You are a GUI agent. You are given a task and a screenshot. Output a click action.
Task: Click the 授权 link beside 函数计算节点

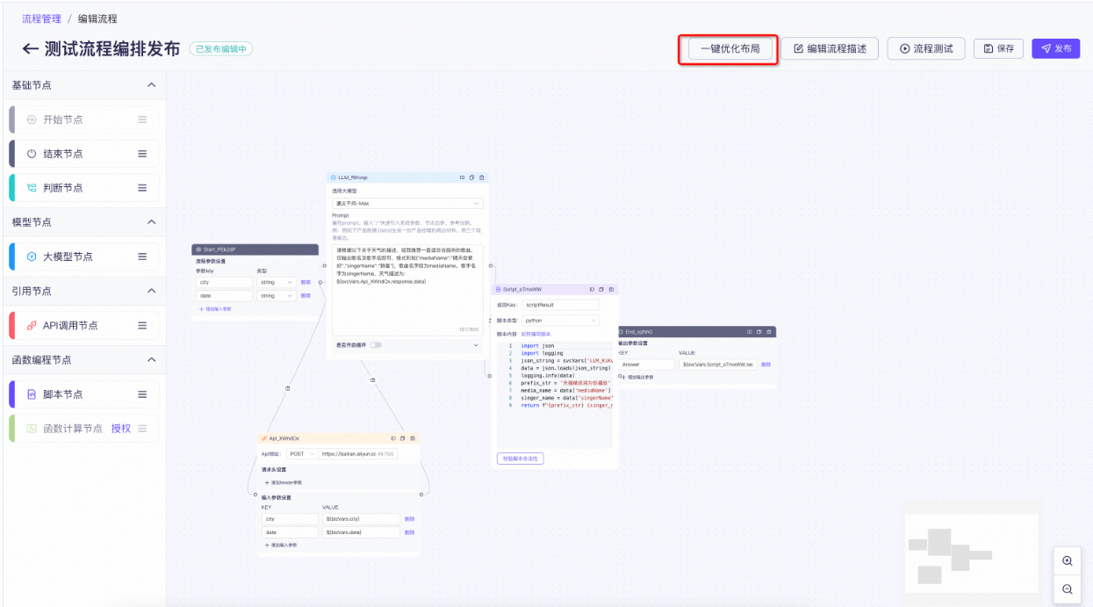(121, 429)
